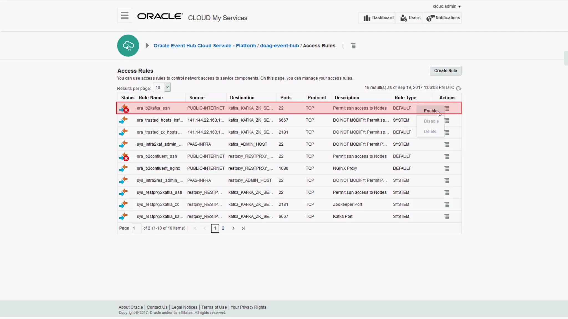Open the doag-event-hub breadcrumb link
Image resolution: width=568 pixels, height=319 pixels.
coord(279,46)
